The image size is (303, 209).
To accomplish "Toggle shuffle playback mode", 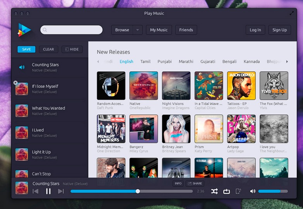I will [x=214, y=191].
